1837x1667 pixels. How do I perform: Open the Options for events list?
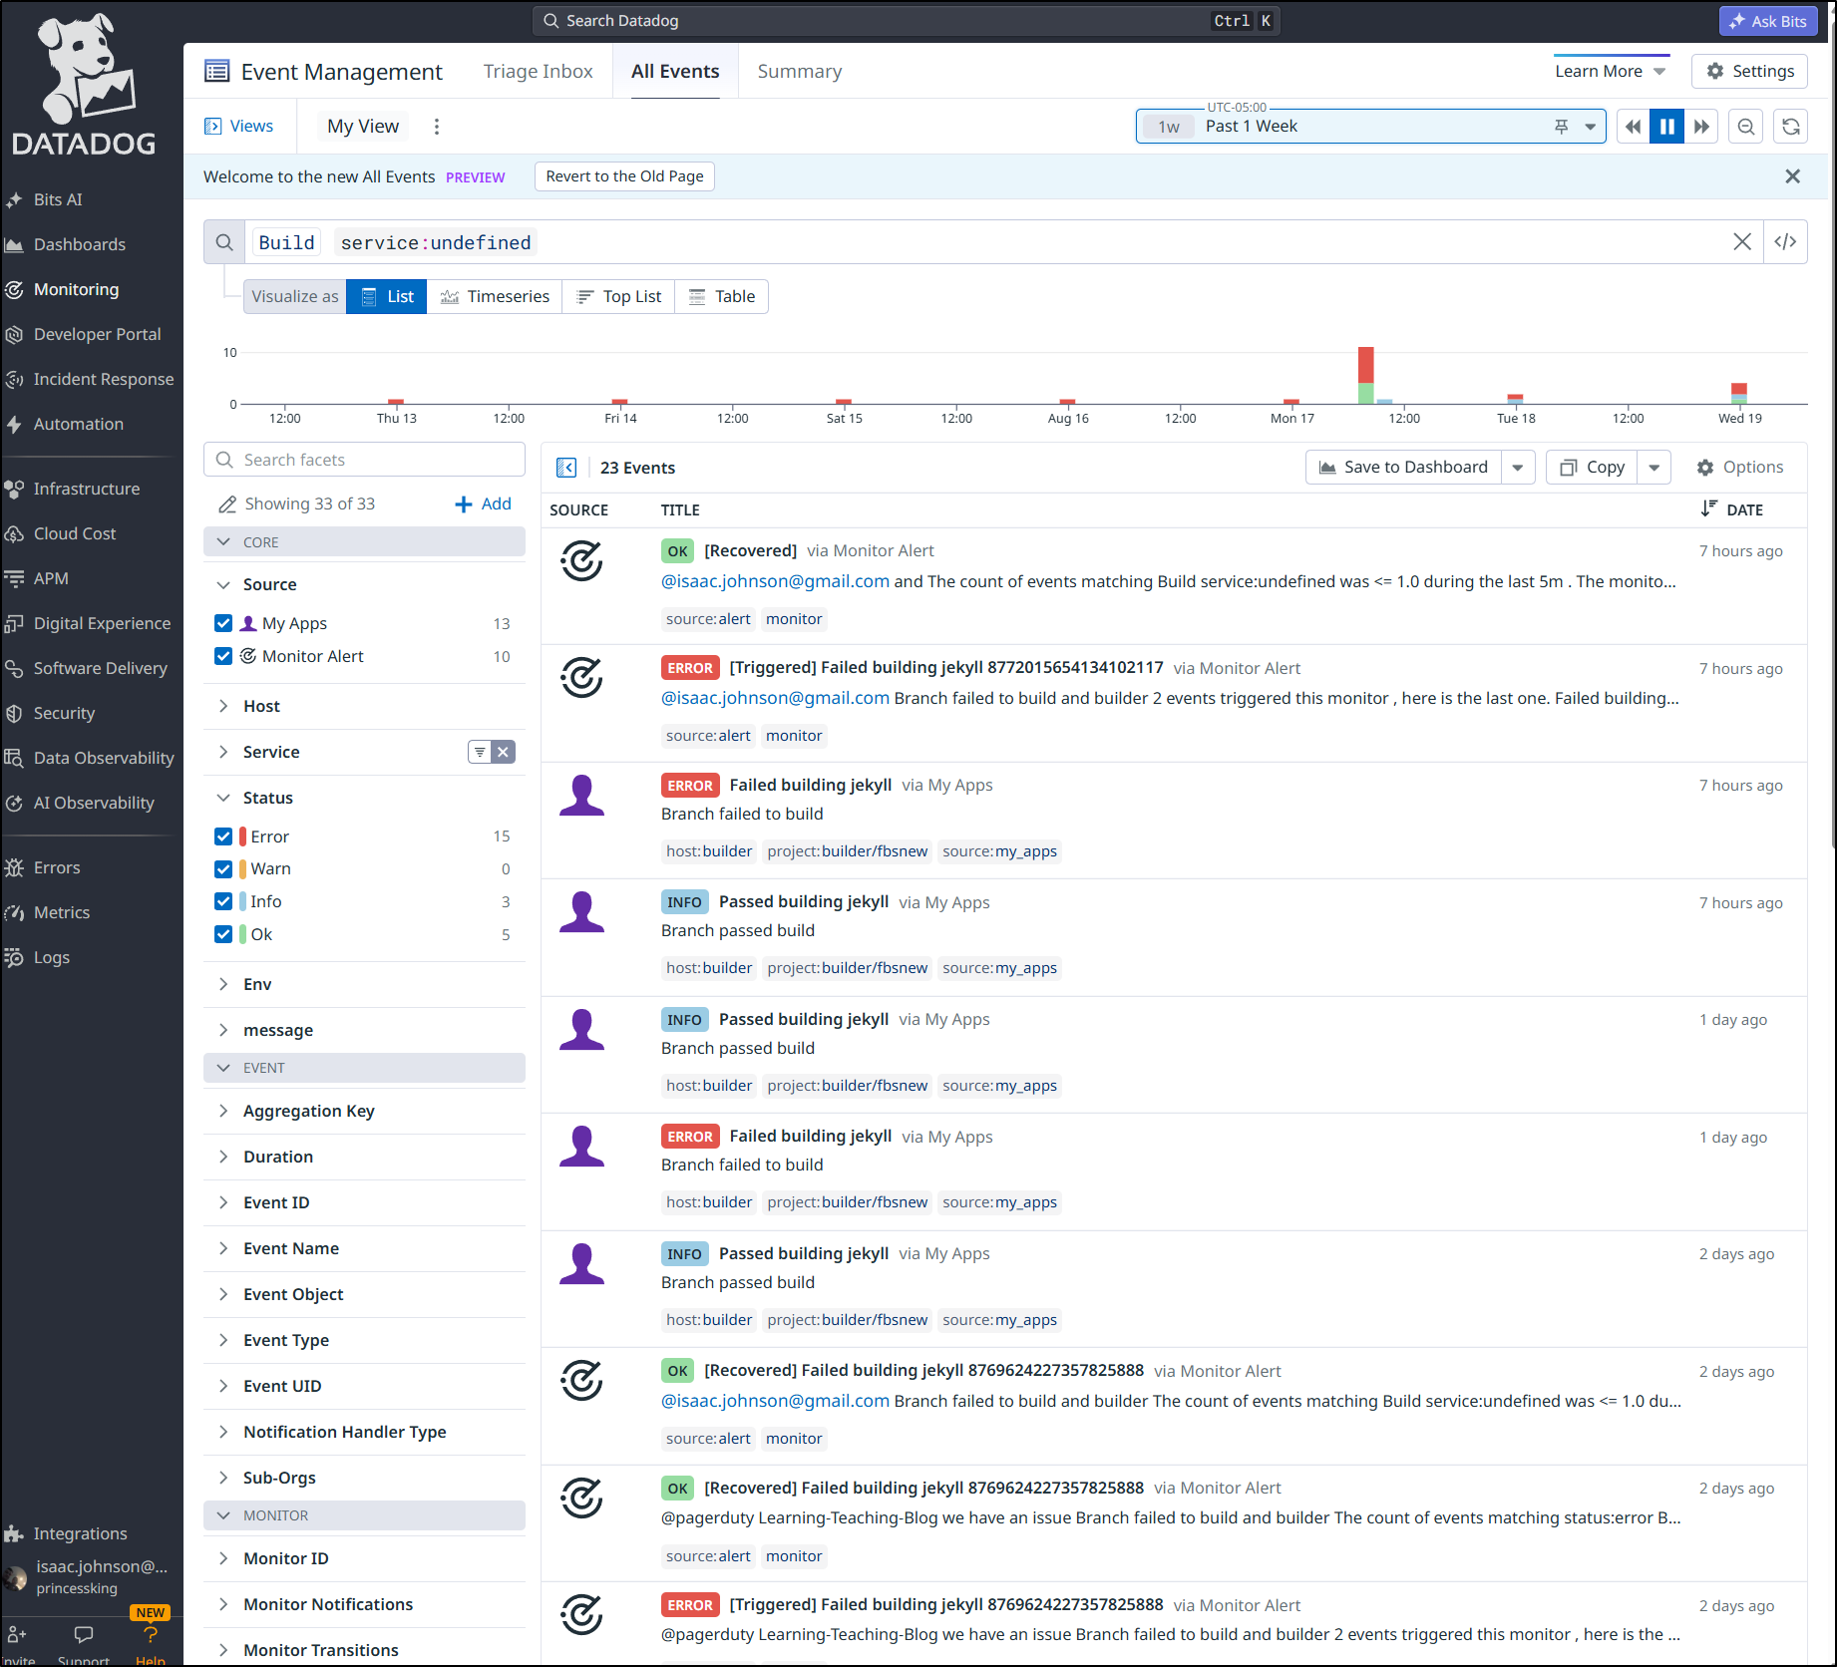point(1739,468)
